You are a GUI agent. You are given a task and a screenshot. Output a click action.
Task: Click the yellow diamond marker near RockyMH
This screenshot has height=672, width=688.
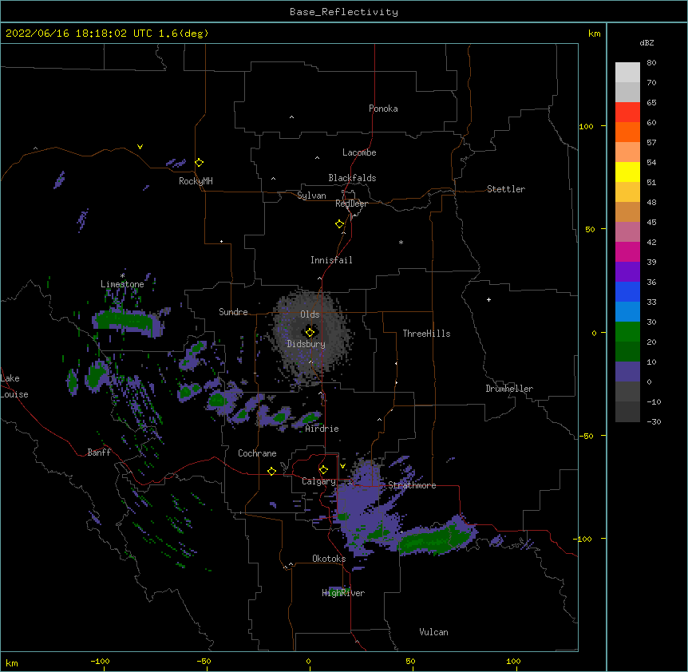[x=199, y=162]
